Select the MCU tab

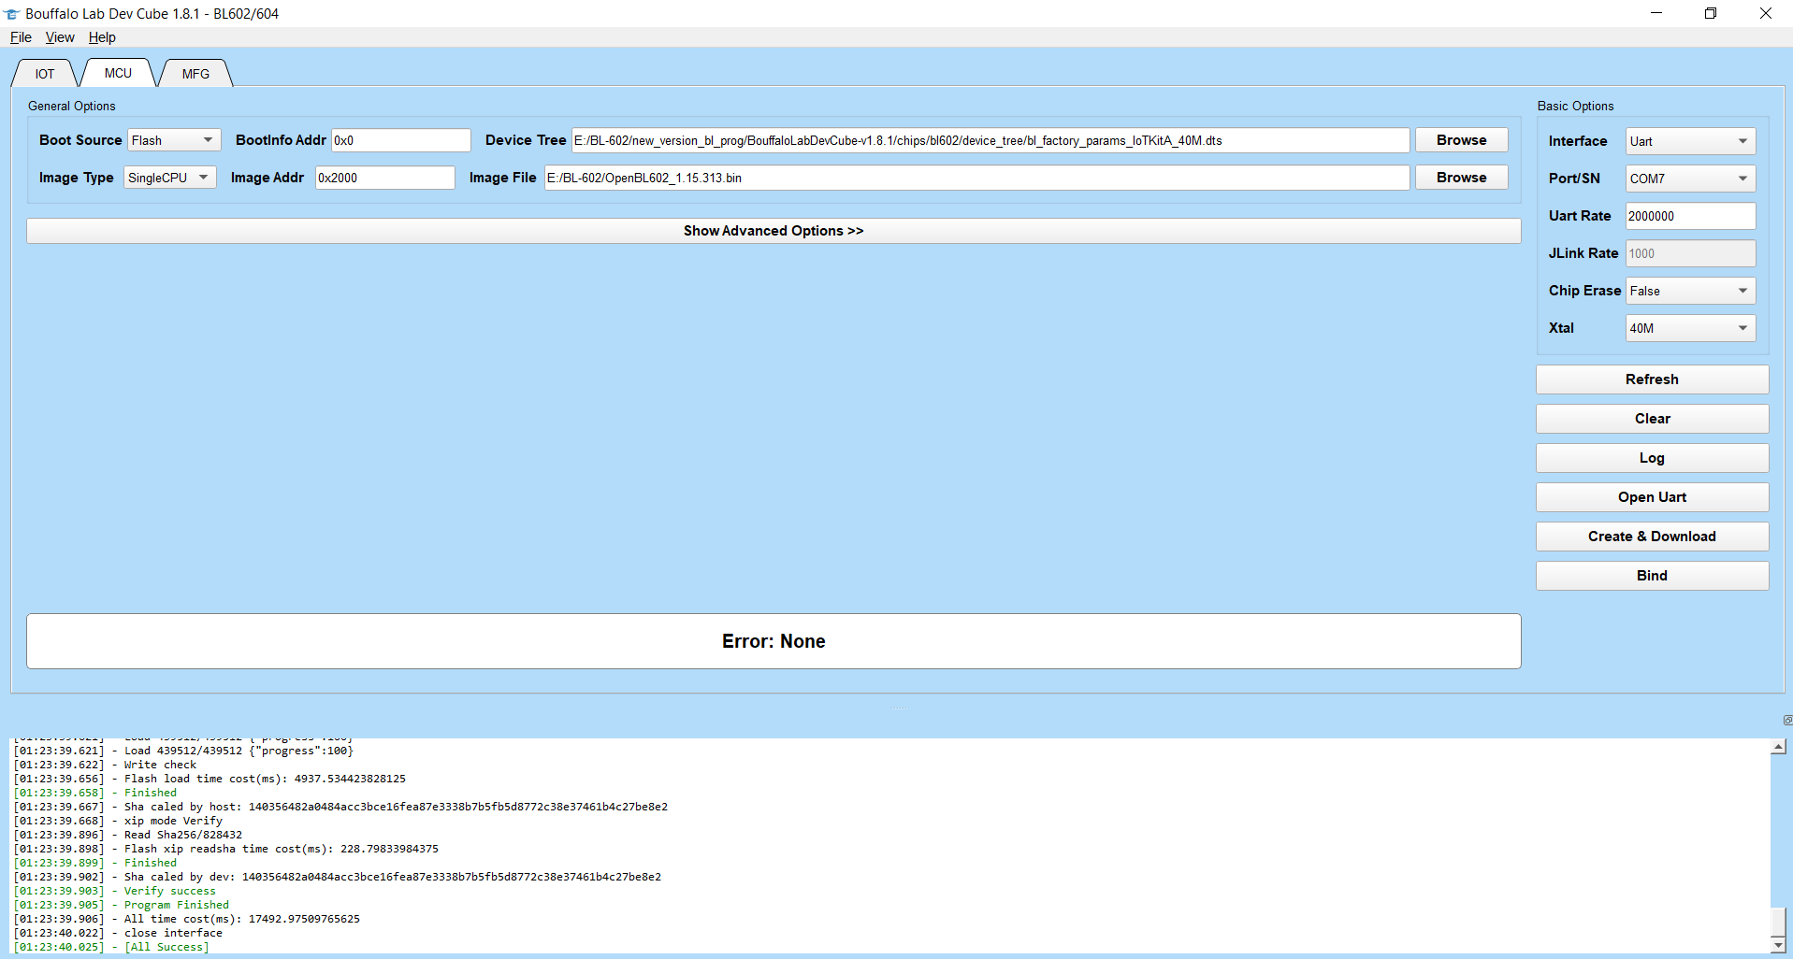[x=118, y=73]
